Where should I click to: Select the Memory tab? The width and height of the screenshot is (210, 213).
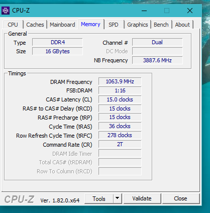click(x=90, y=24)
